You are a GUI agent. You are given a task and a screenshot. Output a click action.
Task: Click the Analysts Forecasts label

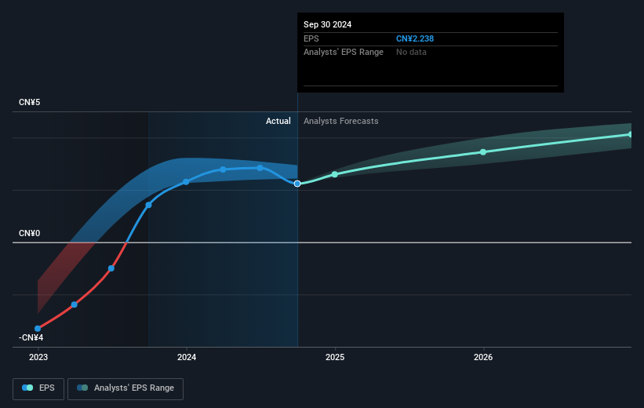coord(341,121)
